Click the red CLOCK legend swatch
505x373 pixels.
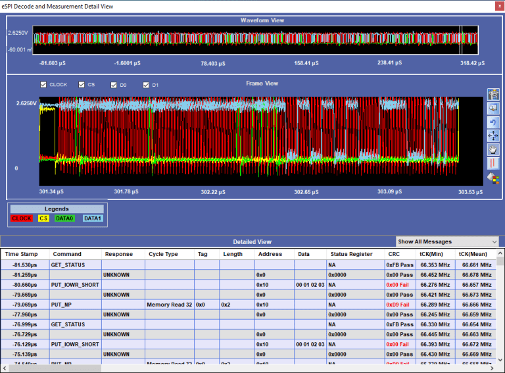pos(22,218)
